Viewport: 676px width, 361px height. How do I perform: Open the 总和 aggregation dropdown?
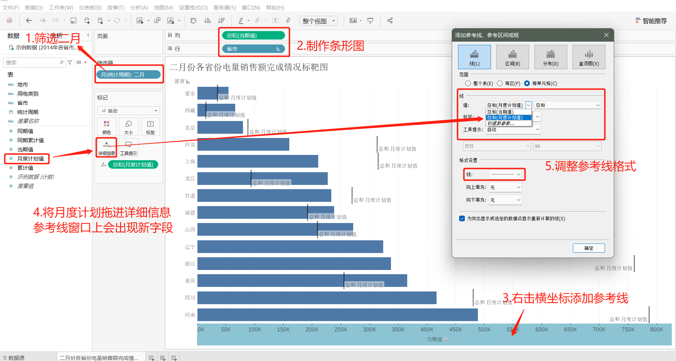coord(568,105)
